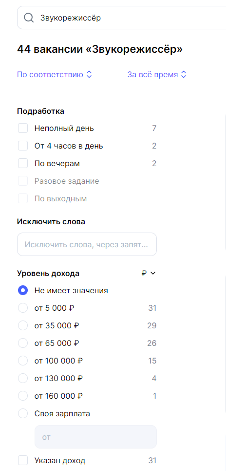Screen dimensions: 226x471
Task: Select the 'Своя зарплата' radio button
Action: [23, 413]
